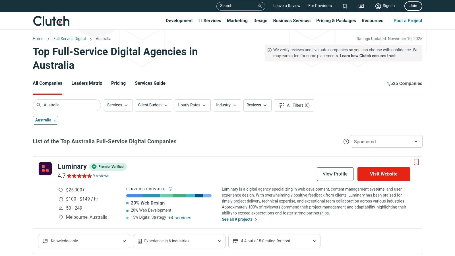Open the Sponsored sort dropdown
This screenshot has height=256, width=455.
[386, 142]
